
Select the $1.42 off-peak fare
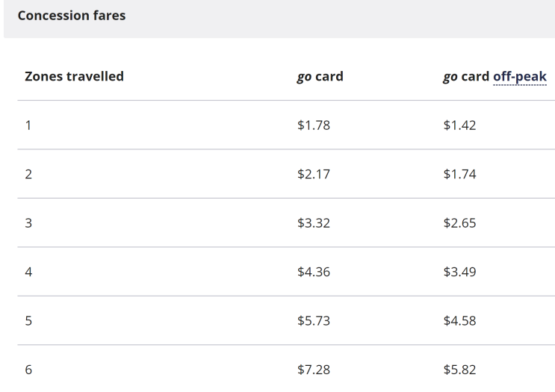(x=459, y=125)
